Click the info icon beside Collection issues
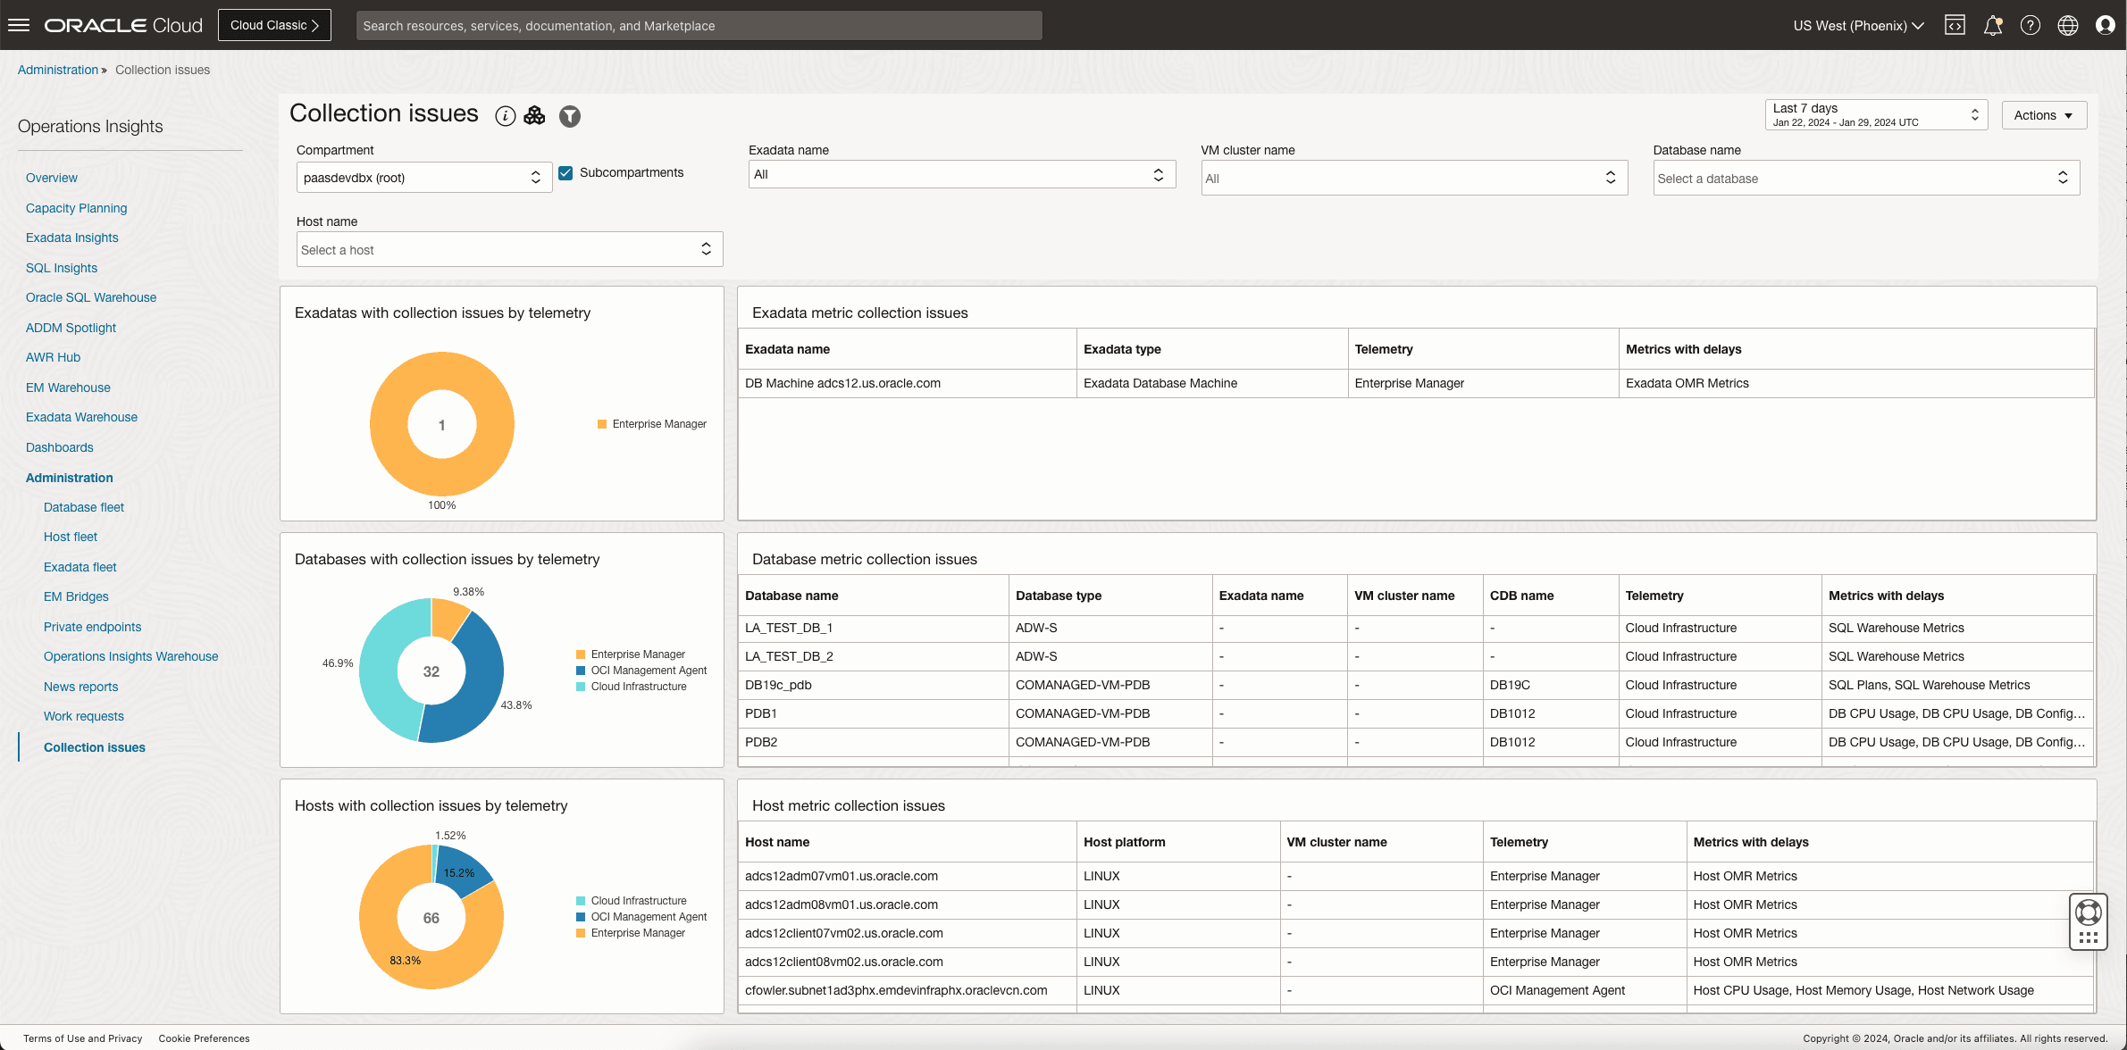 click(506, 115)
